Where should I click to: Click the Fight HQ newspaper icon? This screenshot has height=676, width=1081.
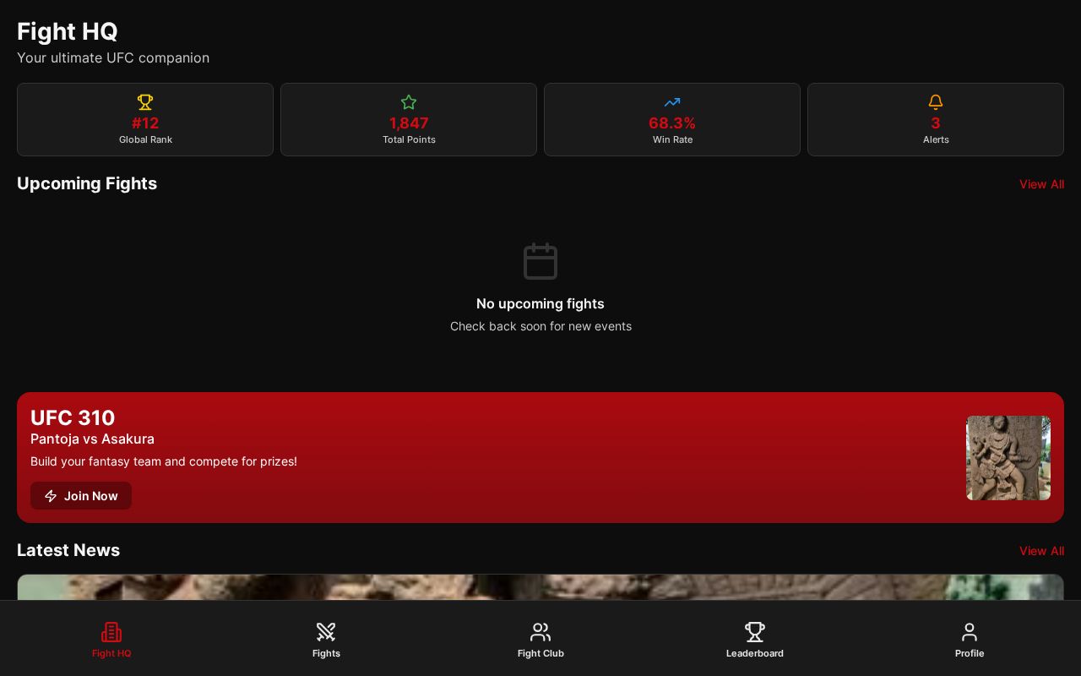click(111, 632)
